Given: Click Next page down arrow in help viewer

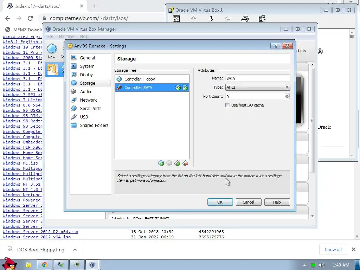Looking at the screenshot, I should [x=211, y=19].
